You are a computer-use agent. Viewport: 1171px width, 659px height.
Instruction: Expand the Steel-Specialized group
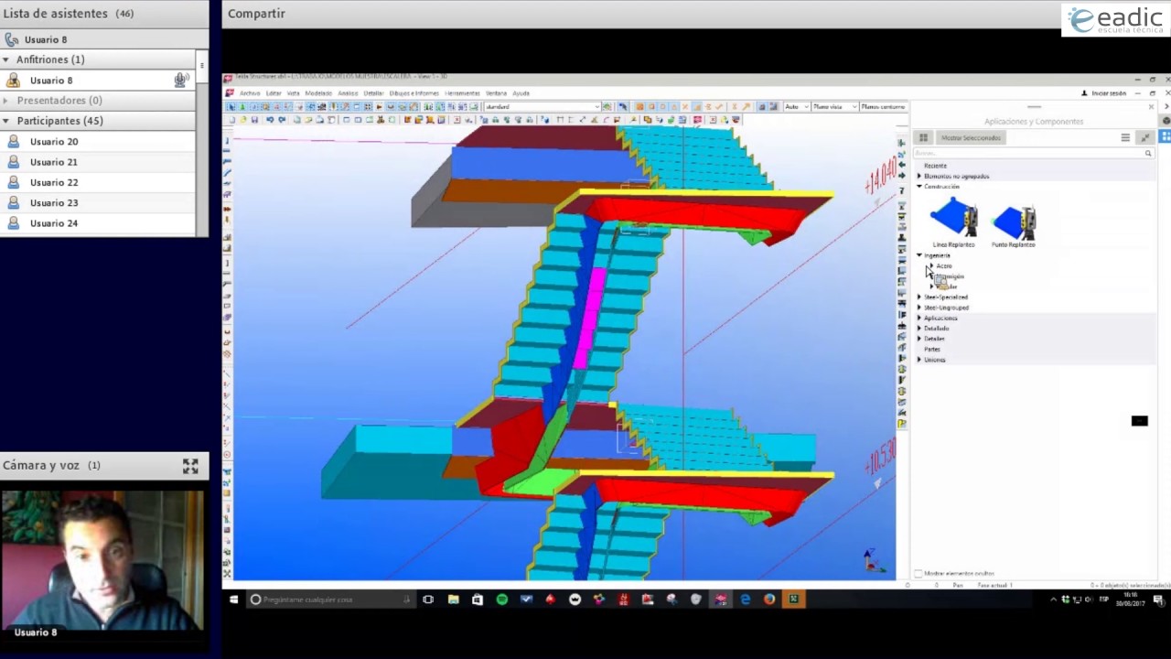[x=919, y=297]
